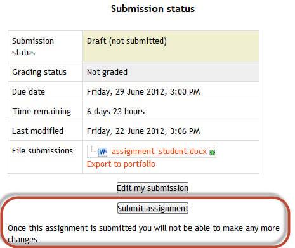Click the Grading status row label
Image resolution: width=295 pixels, height=248 pixels.
[39, 72]
